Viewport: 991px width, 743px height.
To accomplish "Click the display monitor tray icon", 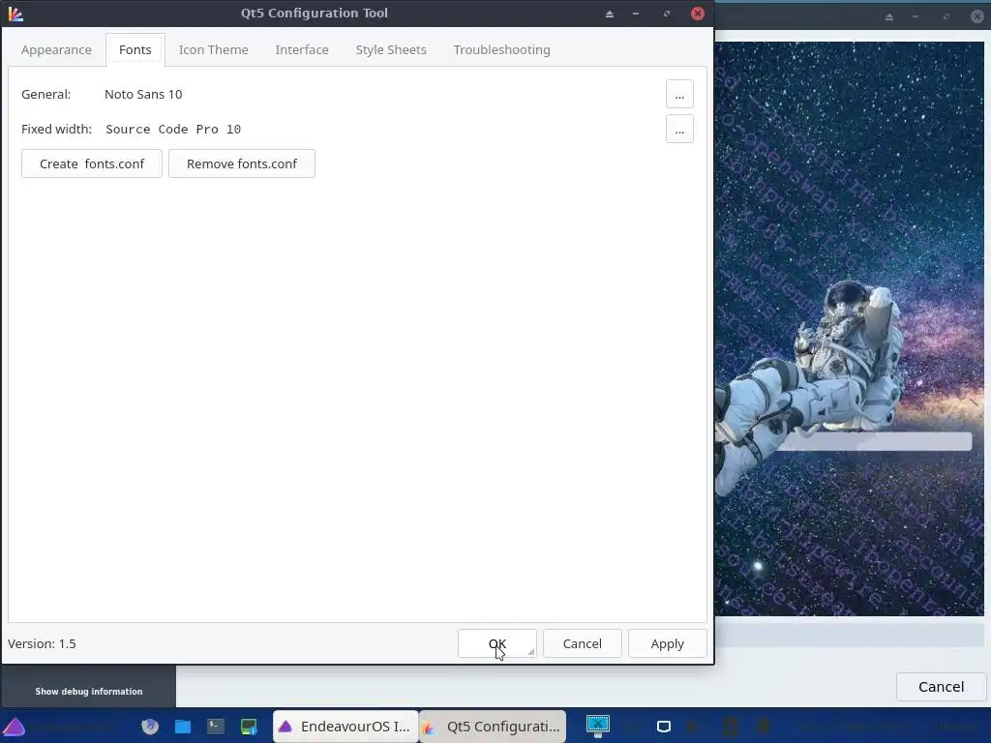I will tap(597, 726).
